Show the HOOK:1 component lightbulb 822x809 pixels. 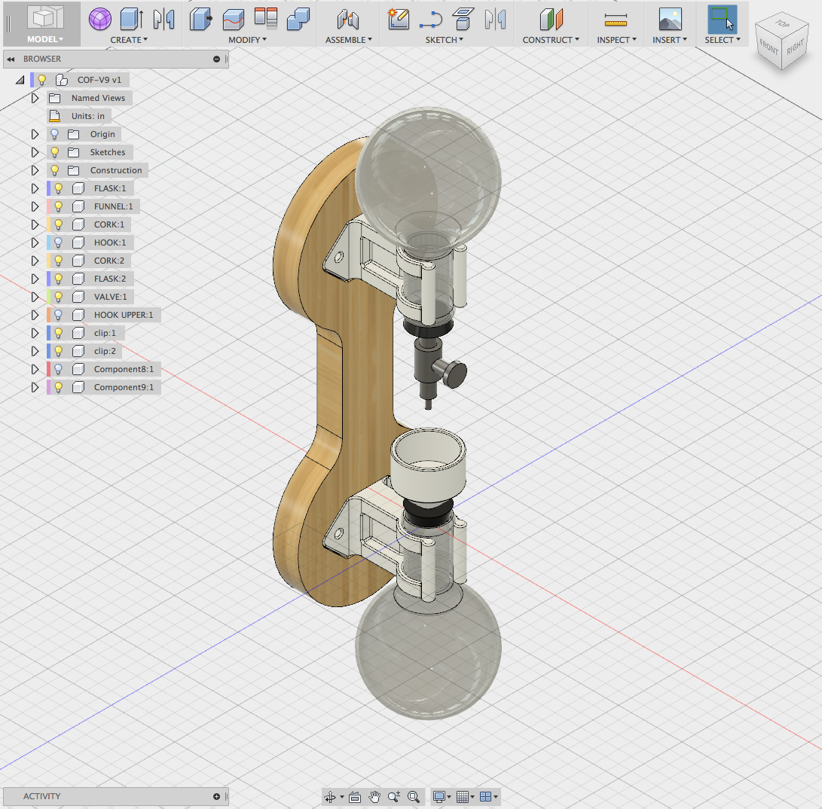click(x=59, y=243)
